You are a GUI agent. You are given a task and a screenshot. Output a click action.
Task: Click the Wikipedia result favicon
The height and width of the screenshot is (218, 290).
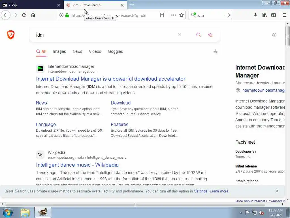(40, 155)
